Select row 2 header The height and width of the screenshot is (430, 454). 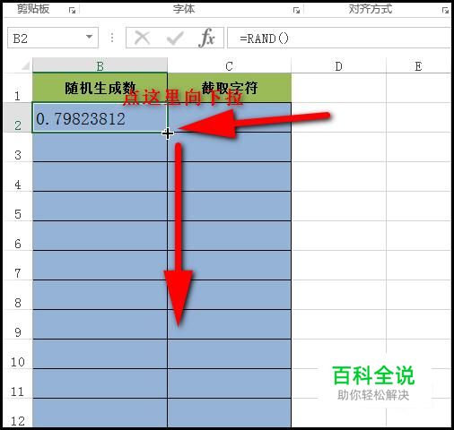tap(17, 117)
